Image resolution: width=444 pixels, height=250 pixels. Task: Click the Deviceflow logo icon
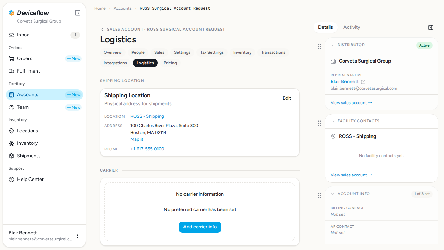point(11,13)
